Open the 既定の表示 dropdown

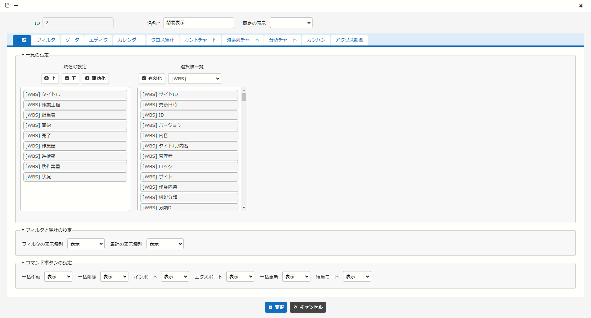[x=291, y=23]
